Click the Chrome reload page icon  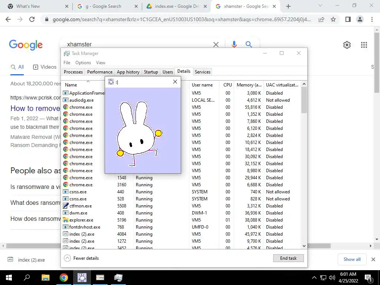coord(32,19)
